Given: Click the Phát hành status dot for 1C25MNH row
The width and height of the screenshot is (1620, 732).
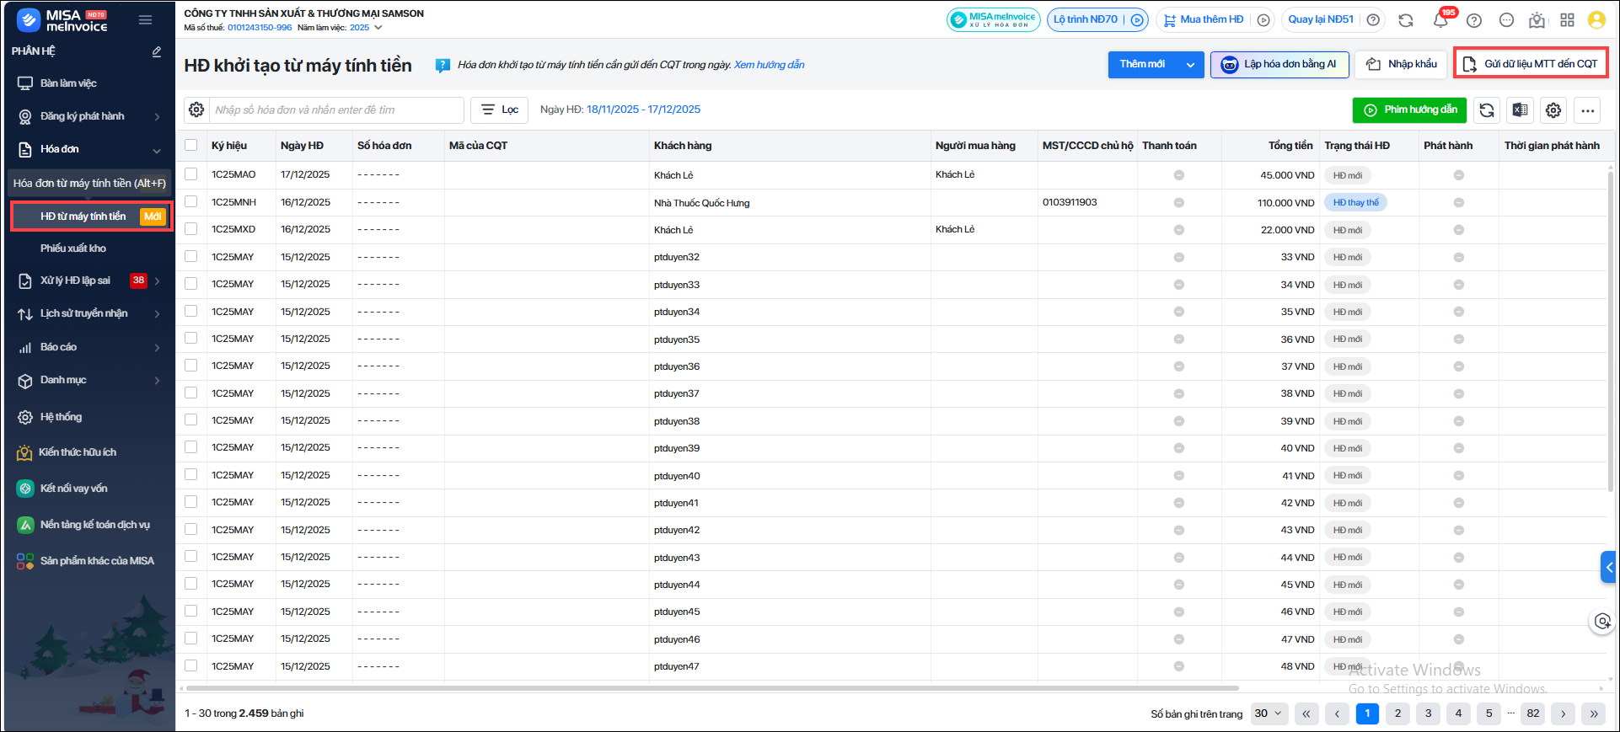Looking at the screenshot, I should pos(1459,202).
